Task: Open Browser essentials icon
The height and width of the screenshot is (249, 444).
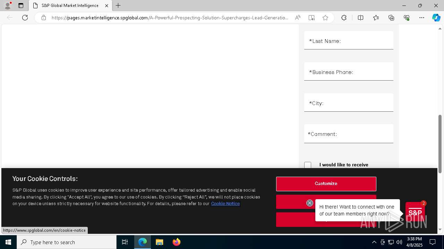Action: point(407,18)
